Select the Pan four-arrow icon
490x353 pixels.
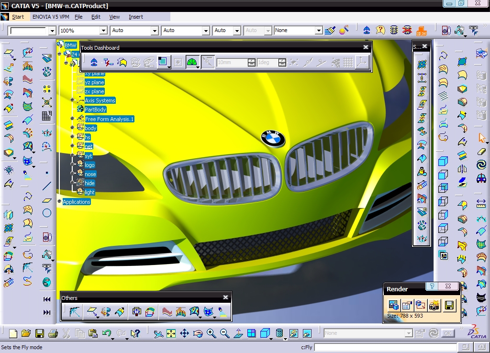[x=184, y=333]
